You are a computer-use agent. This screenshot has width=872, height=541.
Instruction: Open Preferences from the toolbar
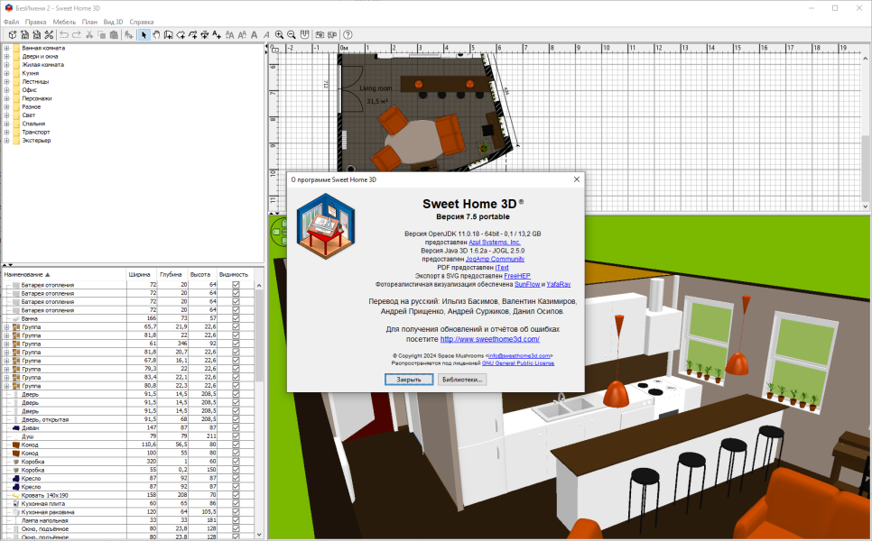[x=49, y=35]
